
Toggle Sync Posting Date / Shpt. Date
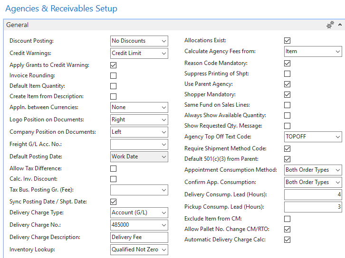[114, 202]
